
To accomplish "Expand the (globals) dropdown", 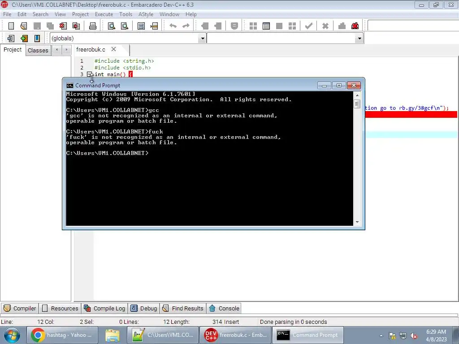I will click(202, 39).
